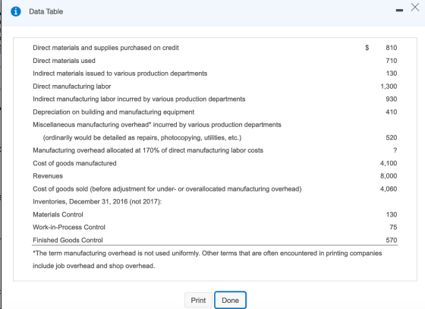Close the Data Table dialog with the X
Screen dimensions: 425x309
tap(414, 8)
